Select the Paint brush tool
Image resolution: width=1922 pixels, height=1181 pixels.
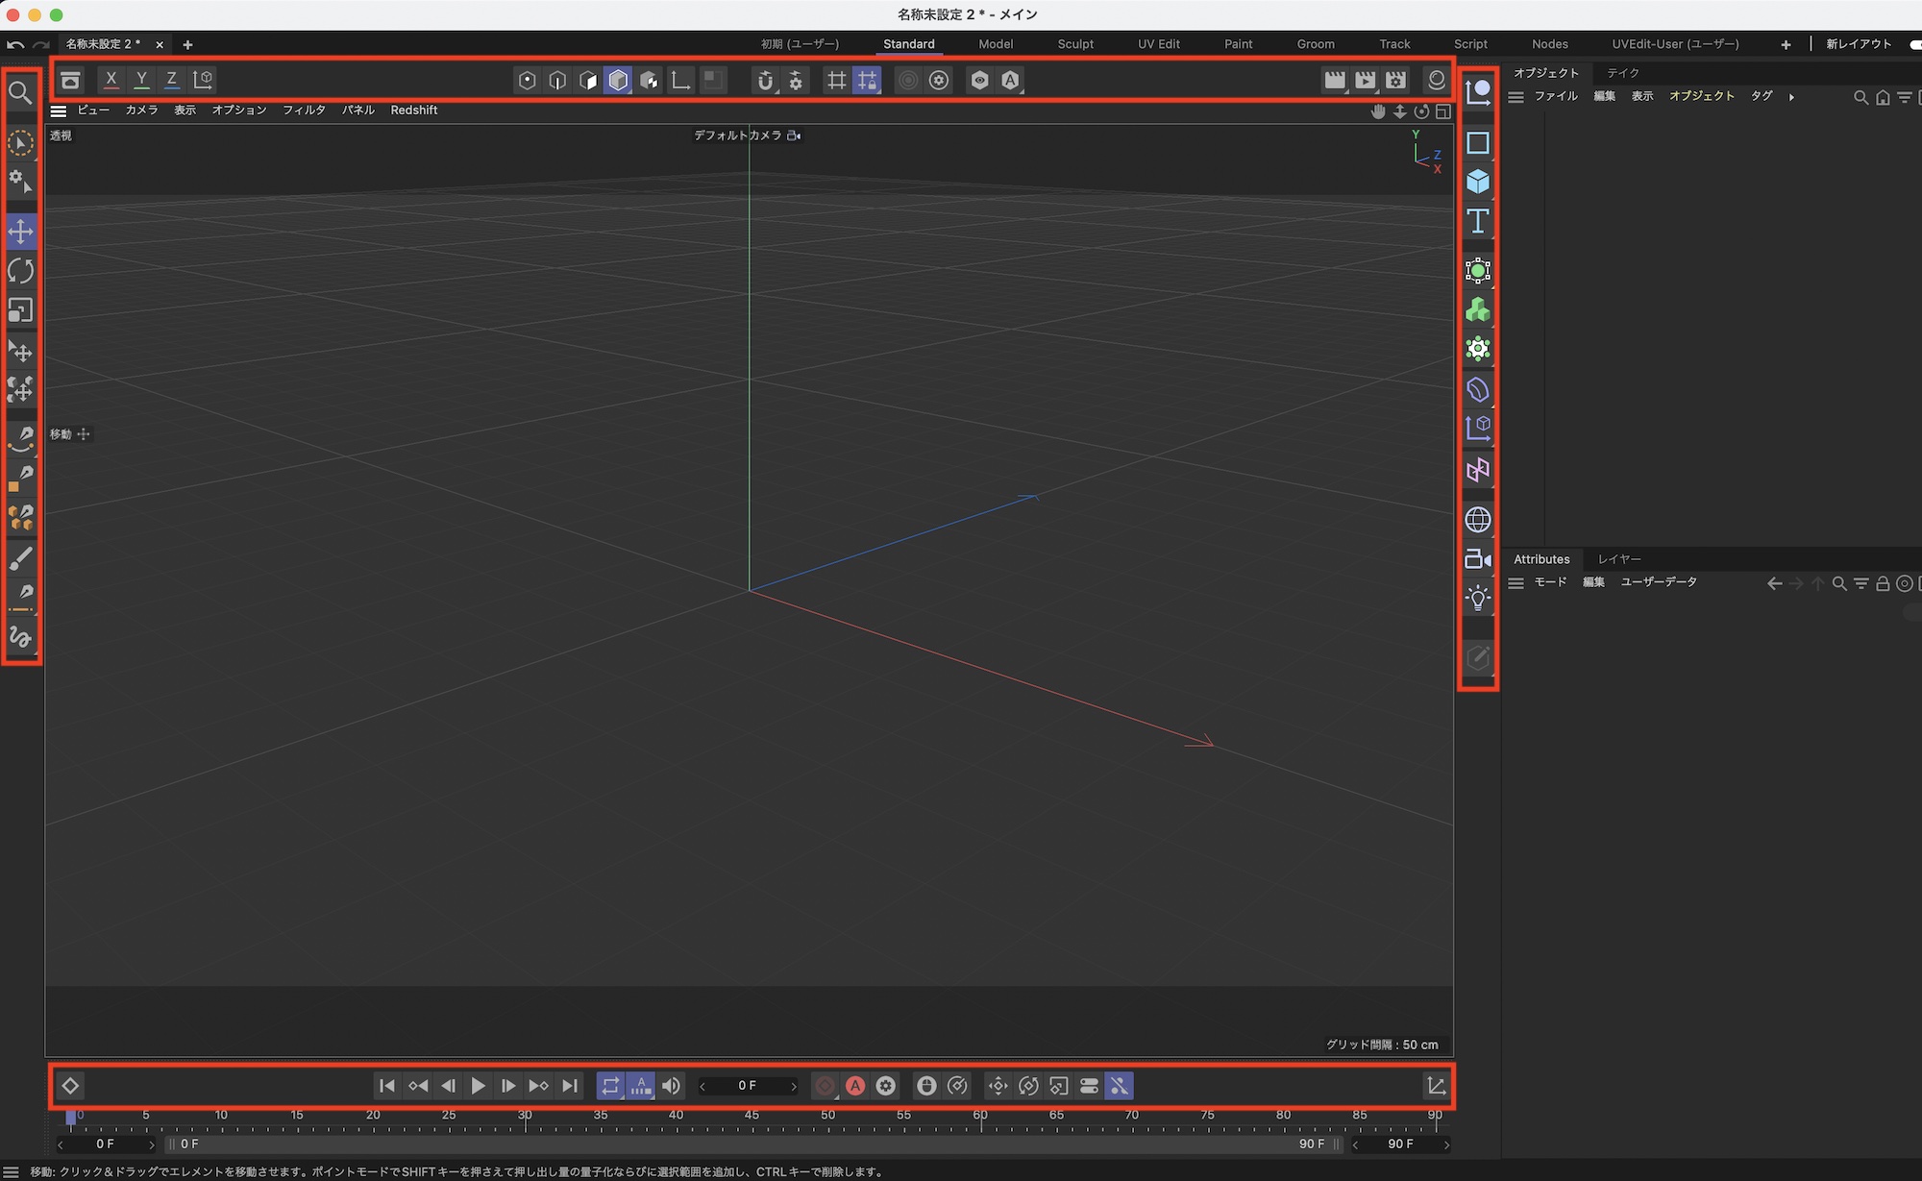click(20, 557)
